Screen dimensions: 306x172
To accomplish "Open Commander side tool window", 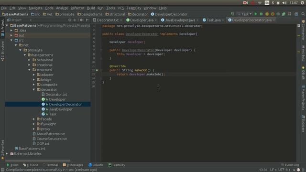I will [x=303, y=30].
